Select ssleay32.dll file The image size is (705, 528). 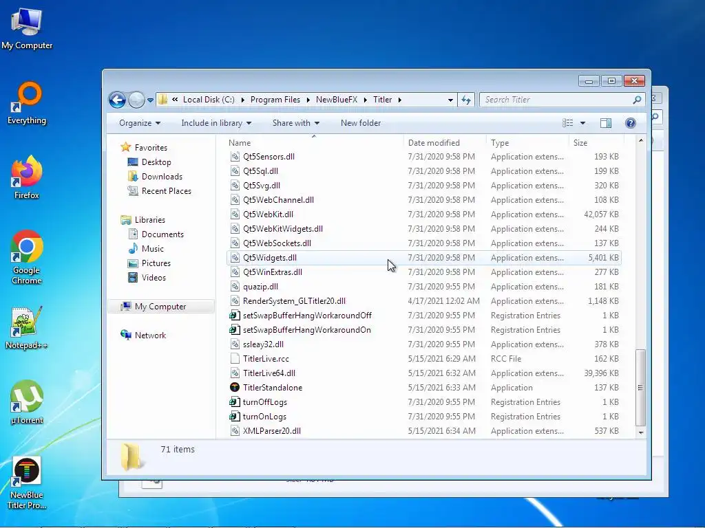pos(424,344)
